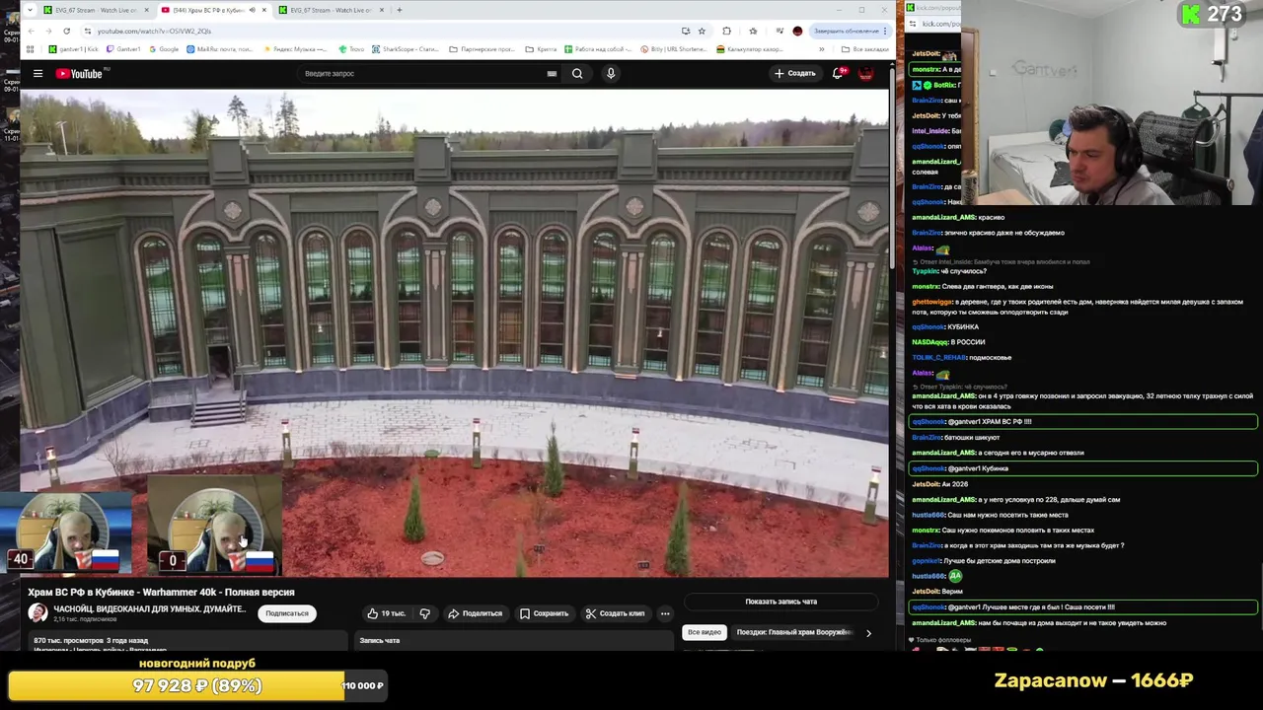Open the on-screen keyboard in search box
Screen dimensions: 1263x710
[552, 73]
